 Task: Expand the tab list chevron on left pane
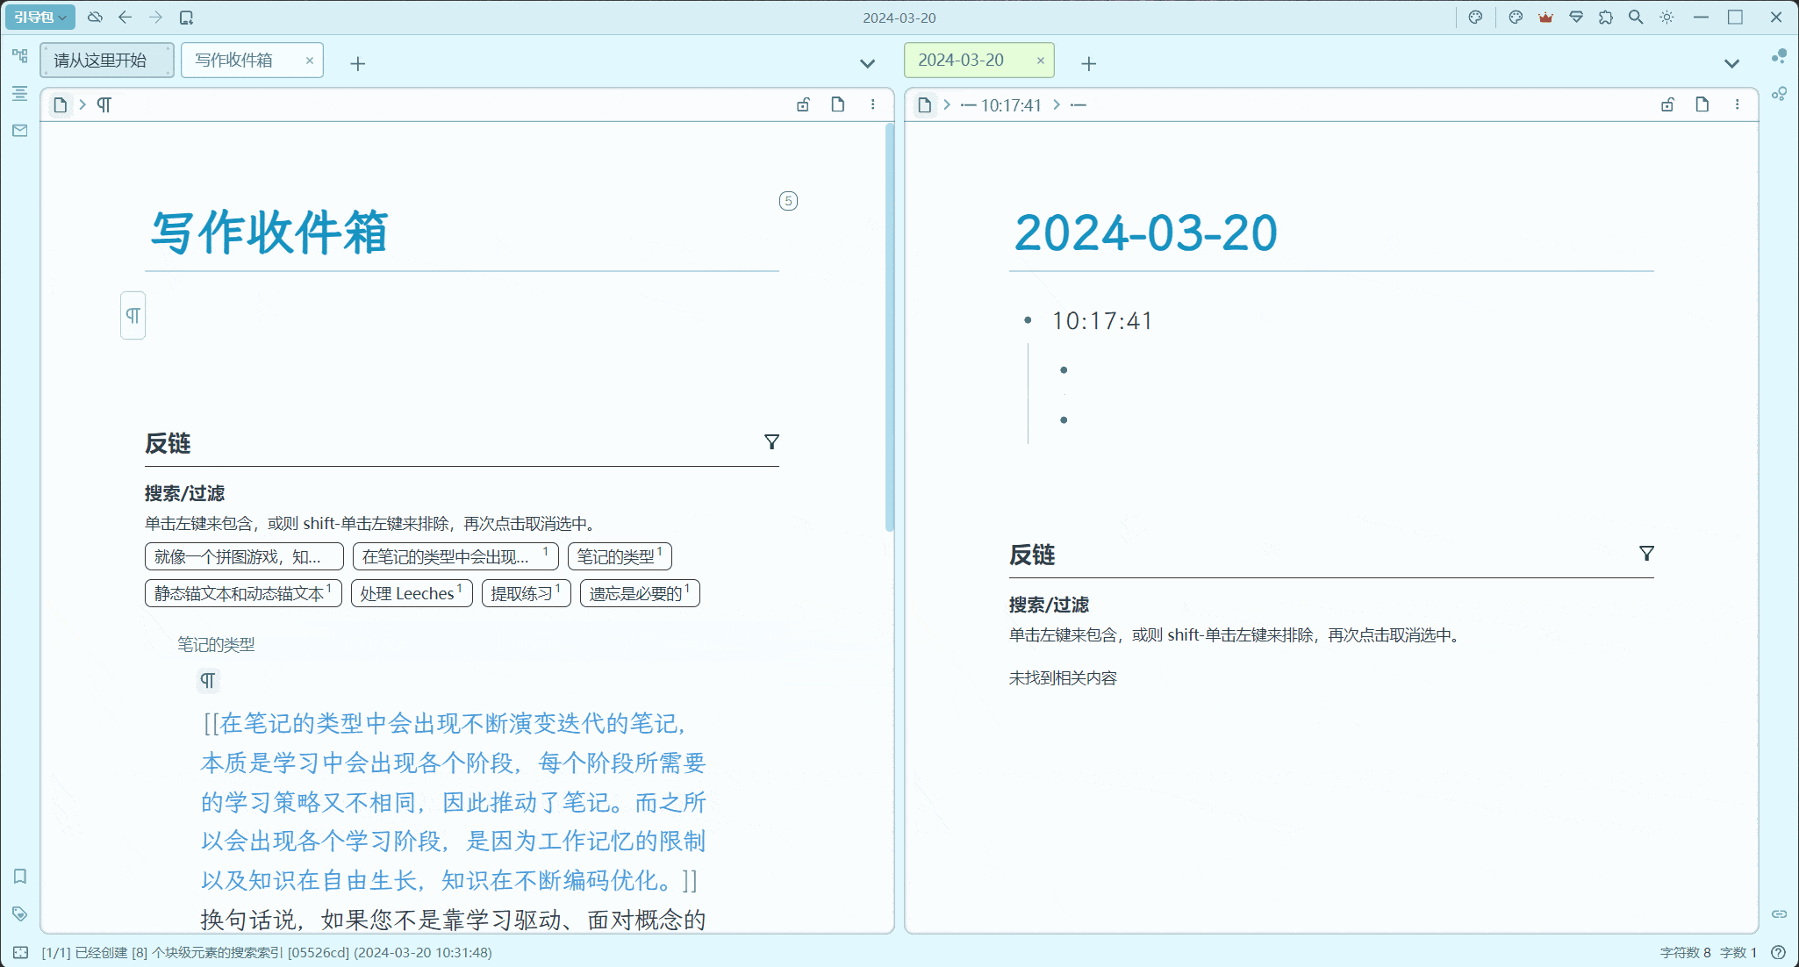click(867, 63)
